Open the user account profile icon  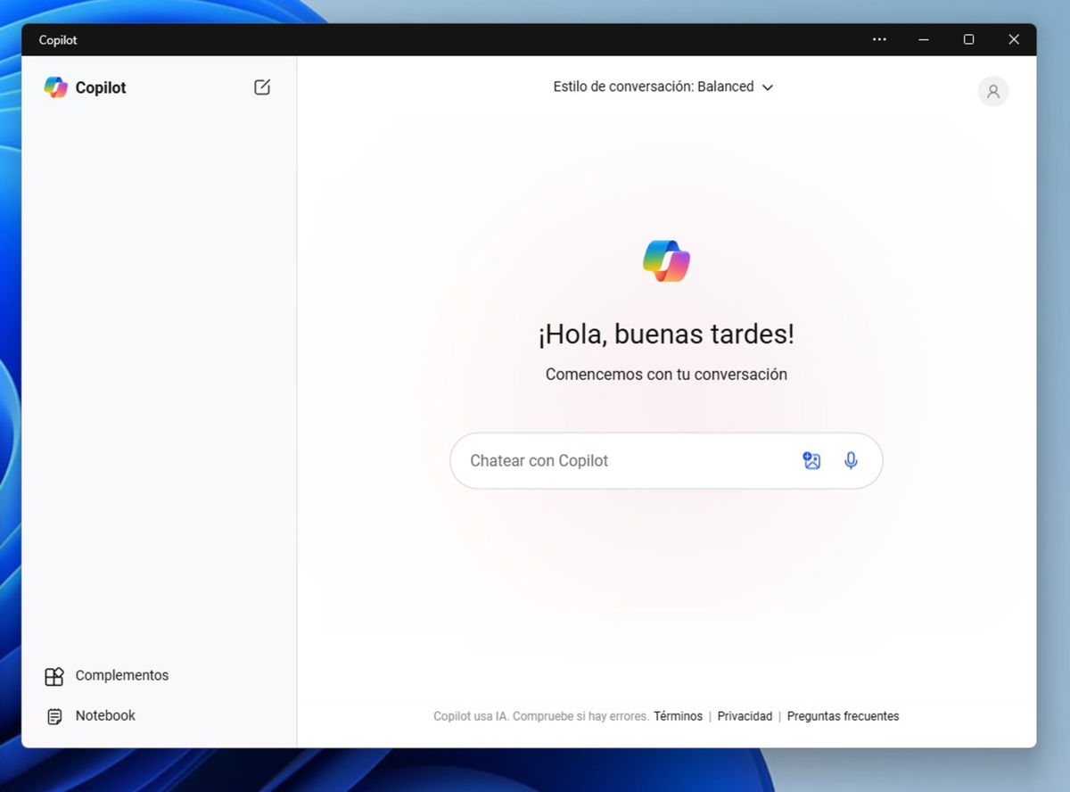(x=993, y=91)
